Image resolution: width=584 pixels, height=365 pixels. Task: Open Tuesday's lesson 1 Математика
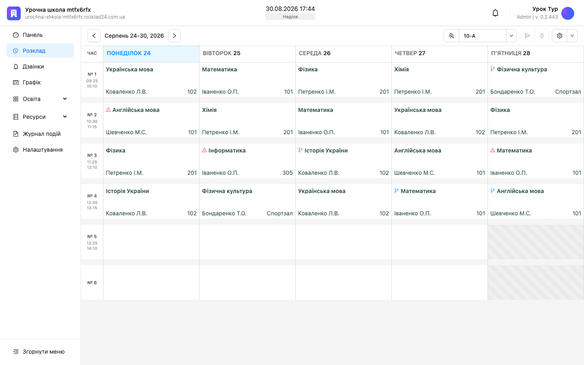(x=247, y=80)
